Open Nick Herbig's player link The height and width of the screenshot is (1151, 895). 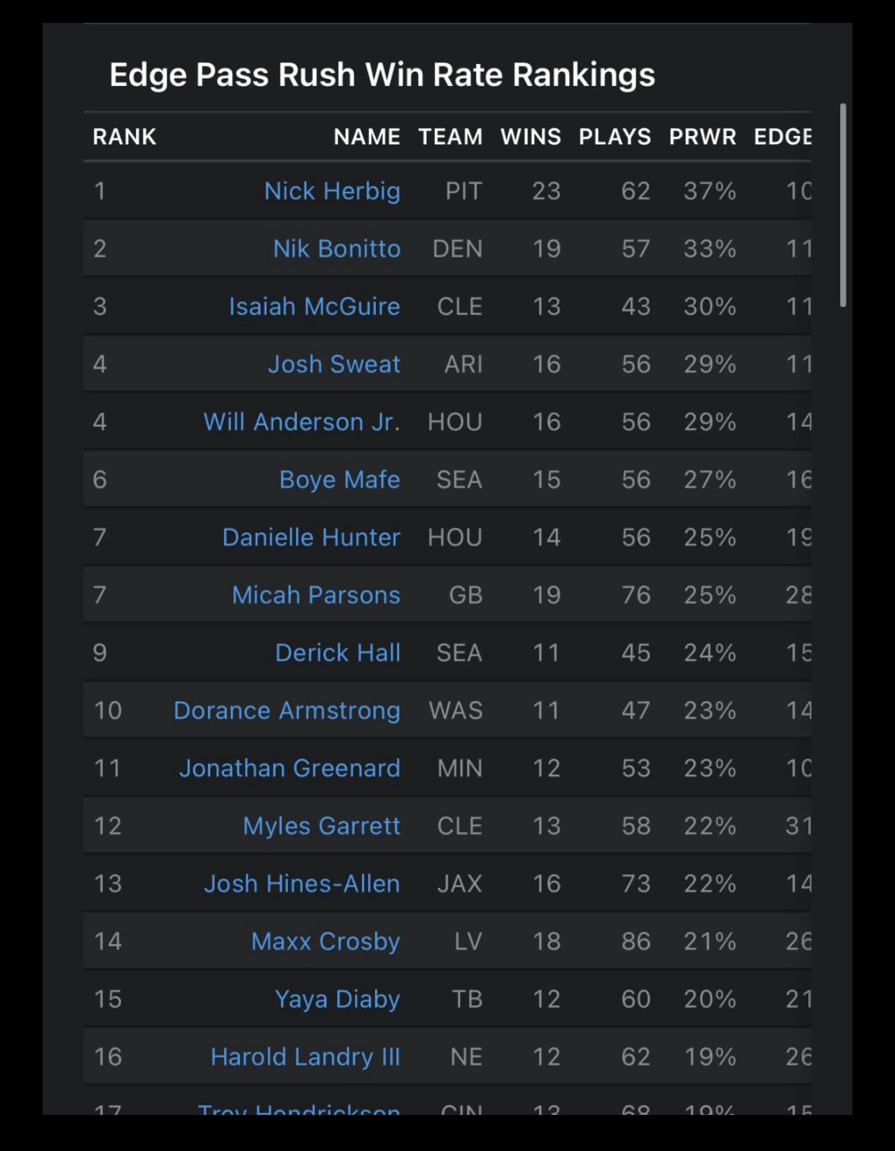point(332,191)
